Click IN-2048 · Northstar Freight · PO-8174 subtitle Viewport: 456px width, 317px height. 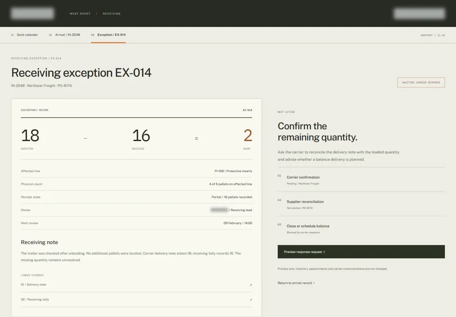coord(41,86)
